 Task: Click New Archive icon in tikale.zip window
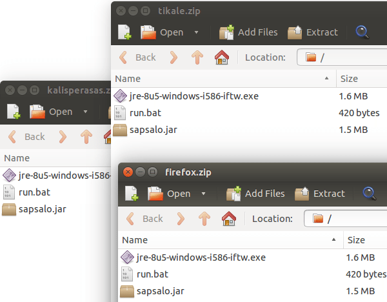[x=124, y=32]
